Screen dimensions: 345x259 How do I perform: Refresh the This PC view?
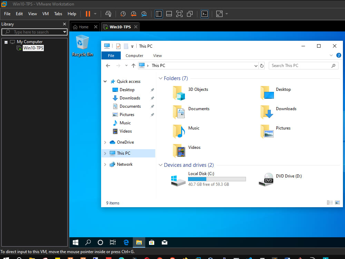[x=262, y=65]
